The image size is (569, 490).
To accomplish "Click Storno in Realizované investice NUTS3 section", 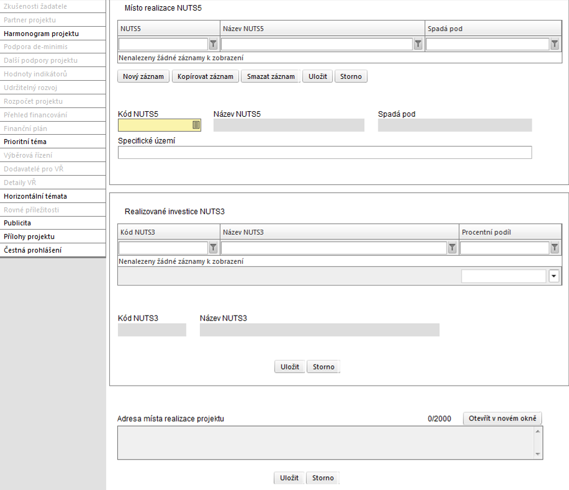I will coord(324,366).
